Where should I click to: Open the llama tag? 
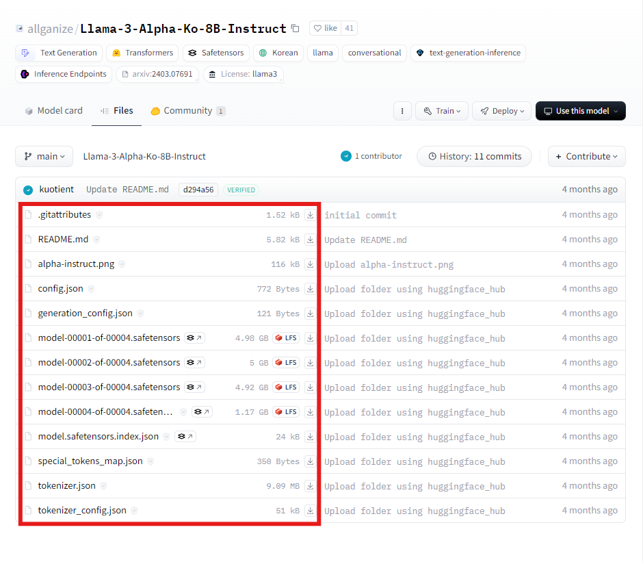pos(323,53)
